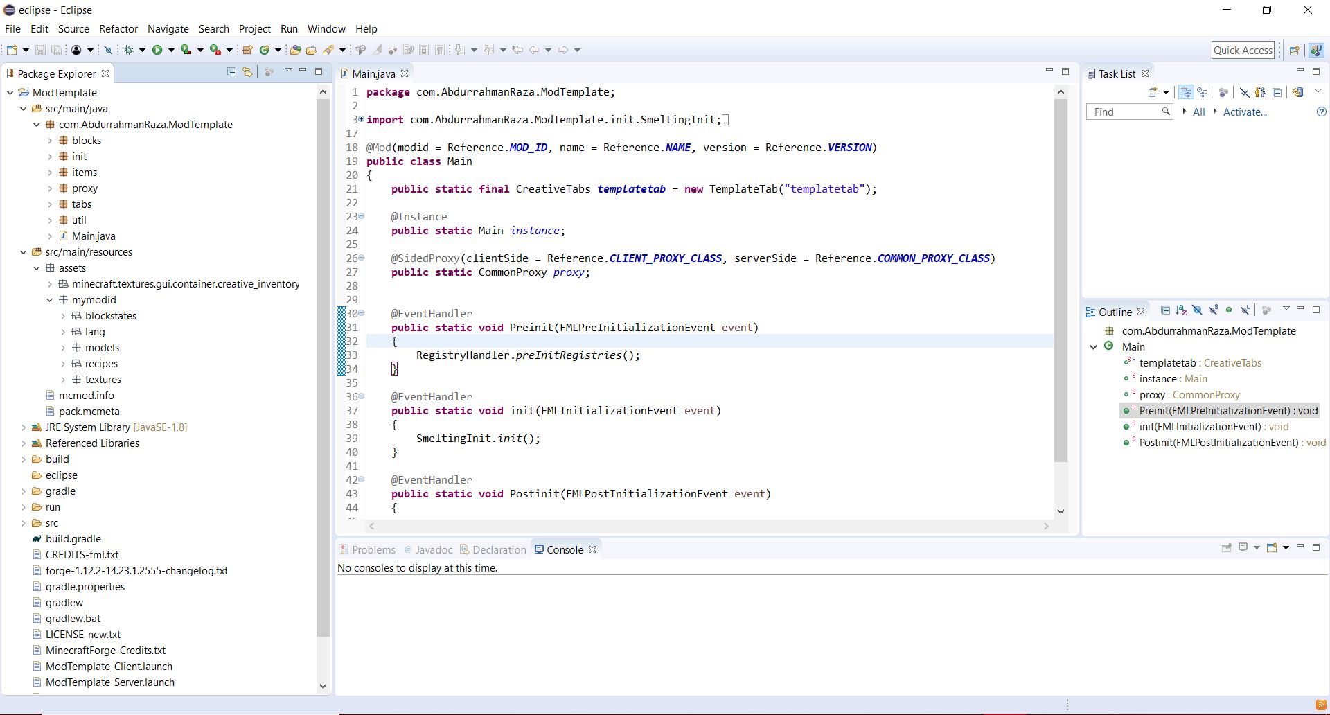Open the Window menu
Screen dimensions: 1330x715
[326, 29]
